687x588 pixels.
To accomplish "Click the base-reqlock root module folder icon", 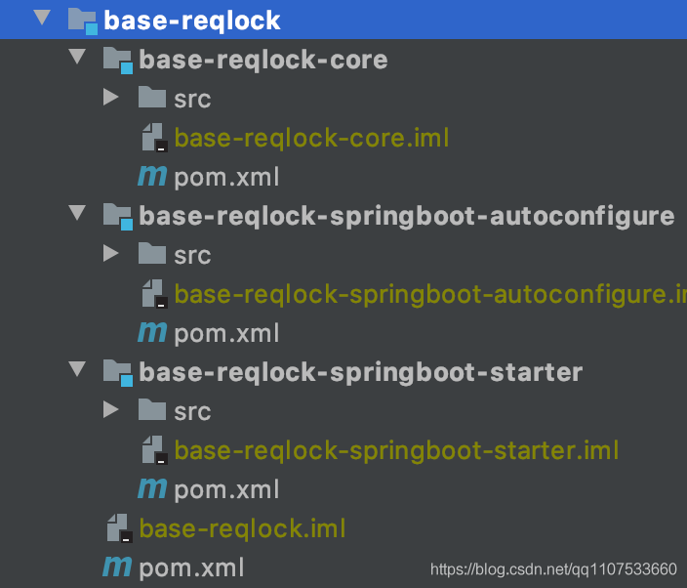I will 83,21.
